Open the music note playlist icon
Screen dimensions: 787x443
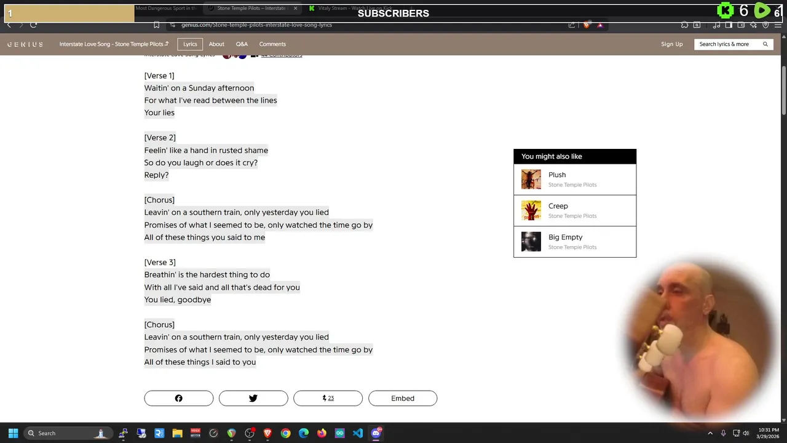(717, 25)
